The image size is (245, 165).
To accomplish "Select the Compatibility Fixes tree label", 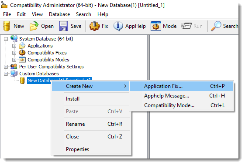I will pyautogui.click(x=47, y=53).
